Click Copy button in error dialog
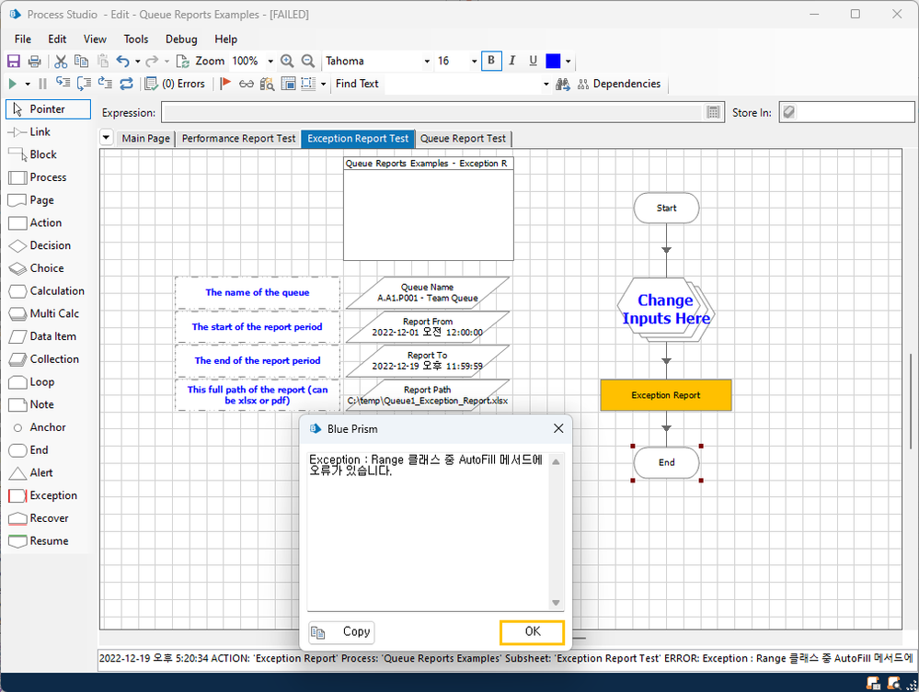Viewport: 919px width, 692px height. 342,632
